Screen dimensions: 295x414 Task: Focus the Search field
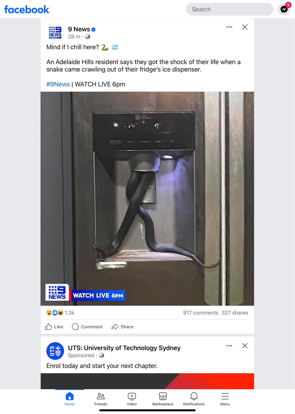click(230, 9)
